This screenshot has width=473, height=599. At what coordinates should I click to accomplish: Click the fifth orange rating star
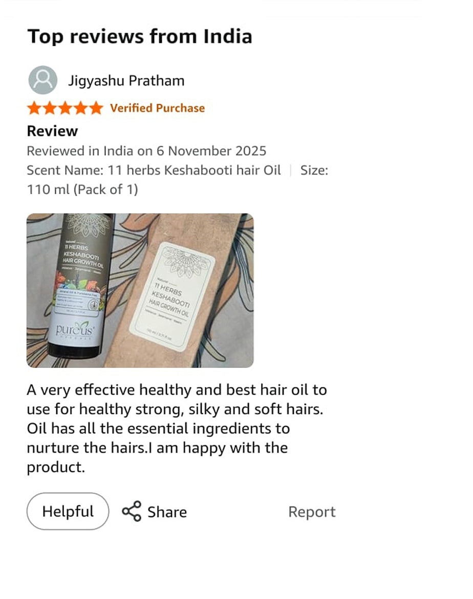[96, 108]
